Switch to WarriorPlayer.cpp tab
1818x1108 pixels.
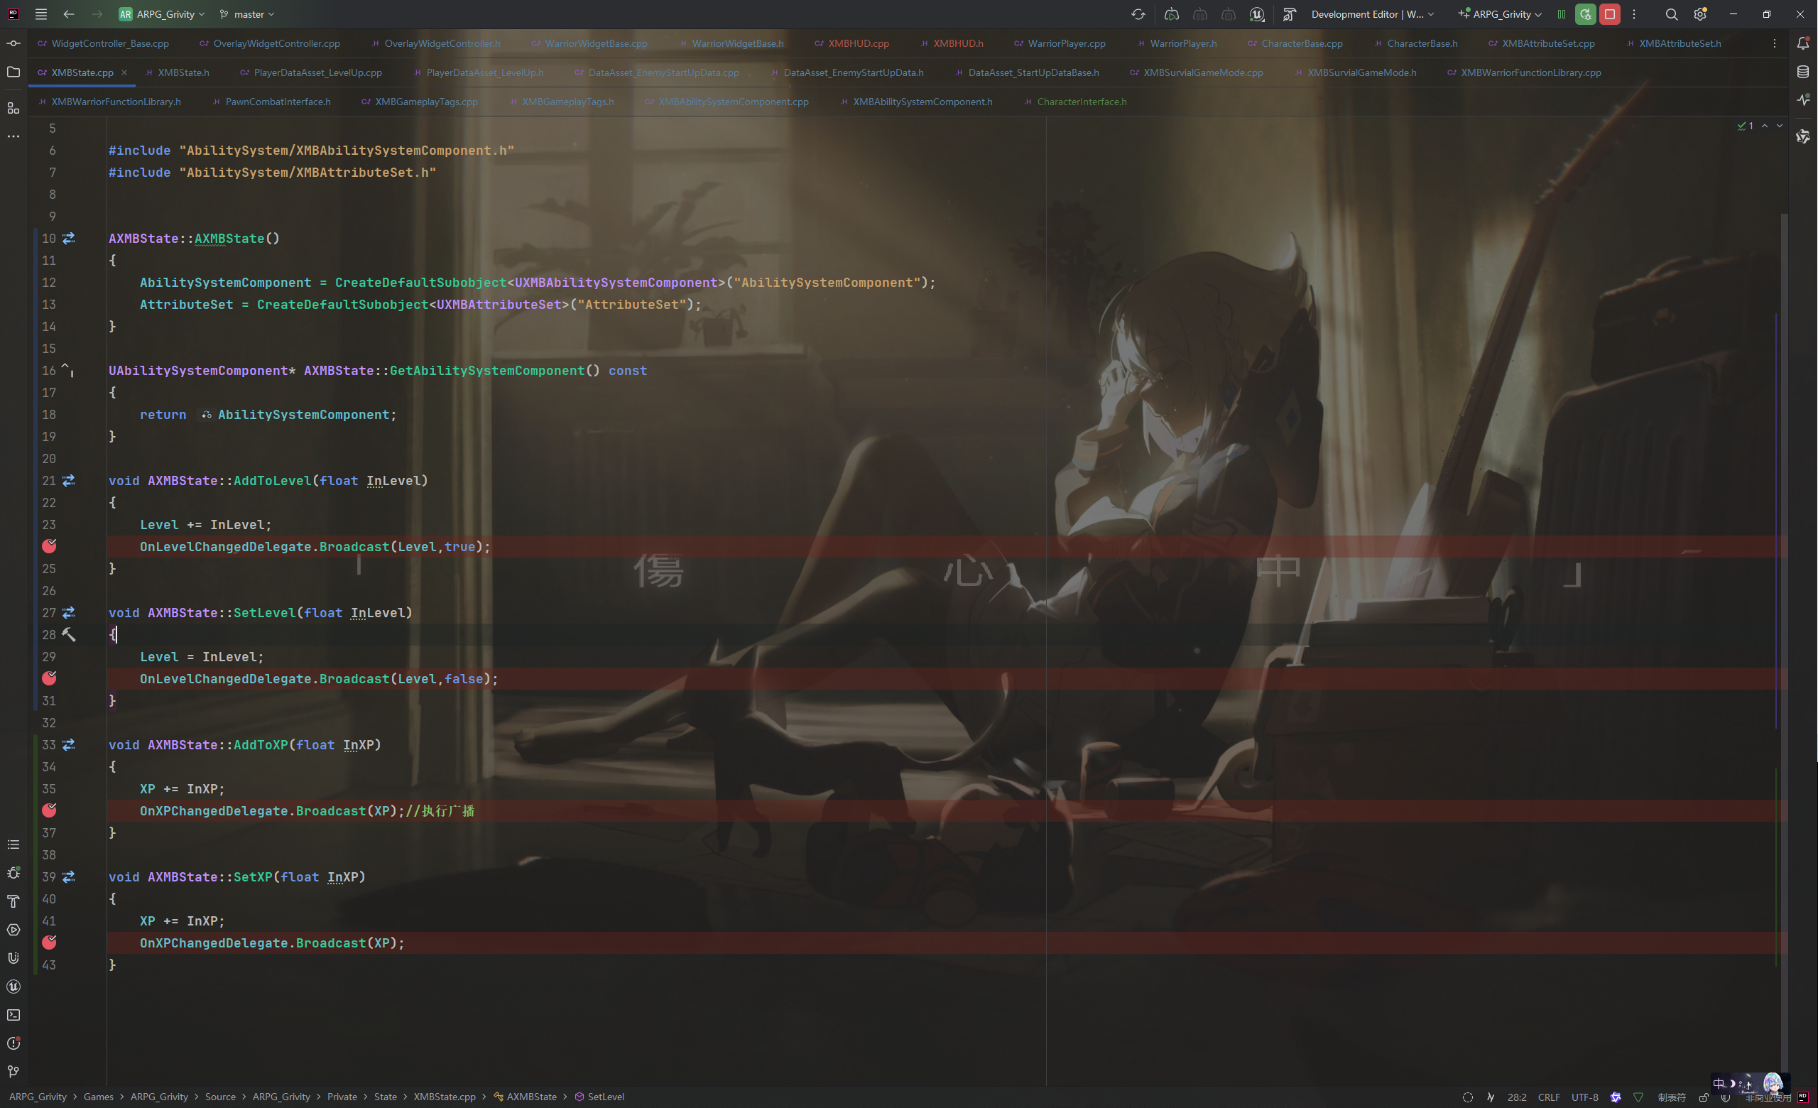(1060, 43)
